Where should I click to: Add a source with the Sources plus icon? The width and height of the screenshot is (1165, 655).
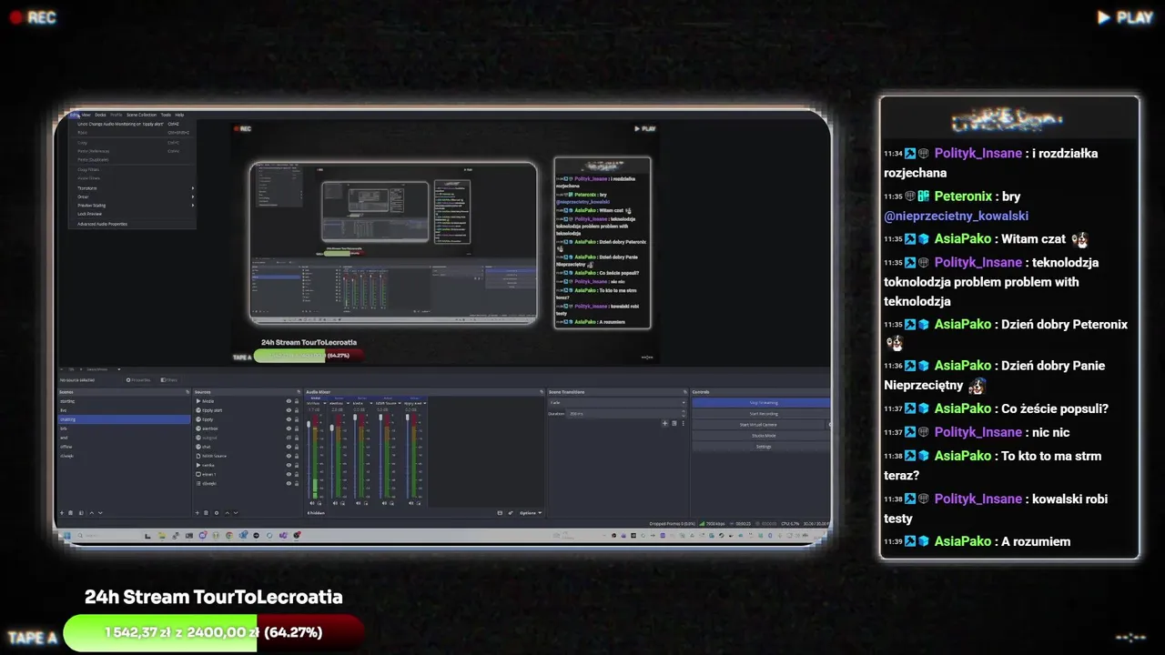coord(198,513)
